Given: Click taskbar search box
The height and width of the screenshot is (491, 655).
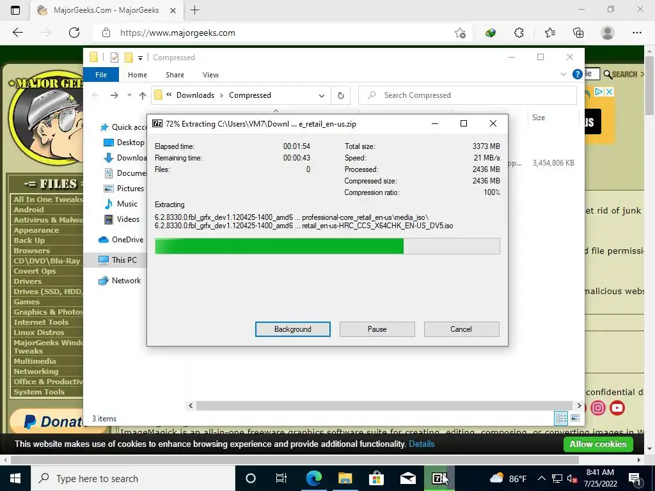Looking at the screenshot, I should click(133, 478).
